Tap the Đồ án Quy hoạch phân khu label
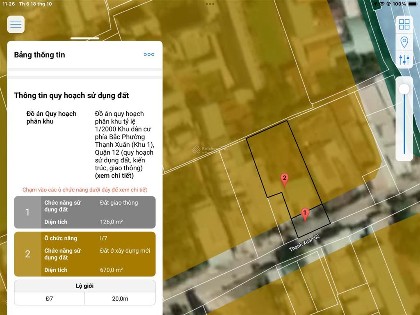 (51, 118)
